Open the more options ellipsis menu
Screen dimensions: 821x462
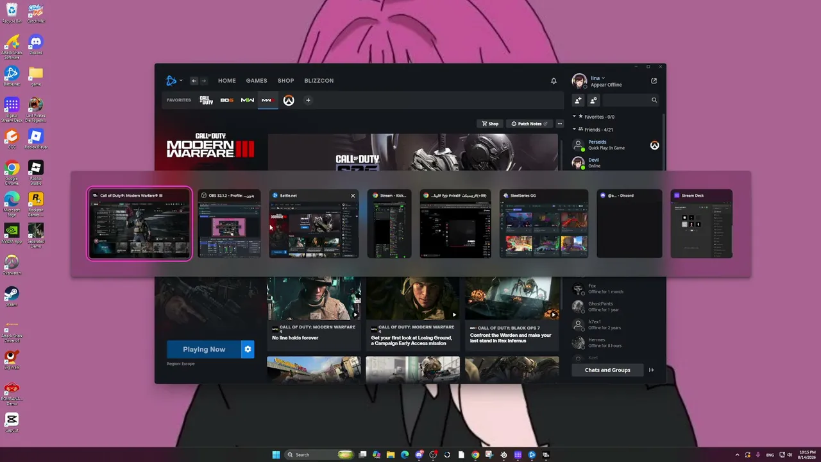tap(560, 124)
